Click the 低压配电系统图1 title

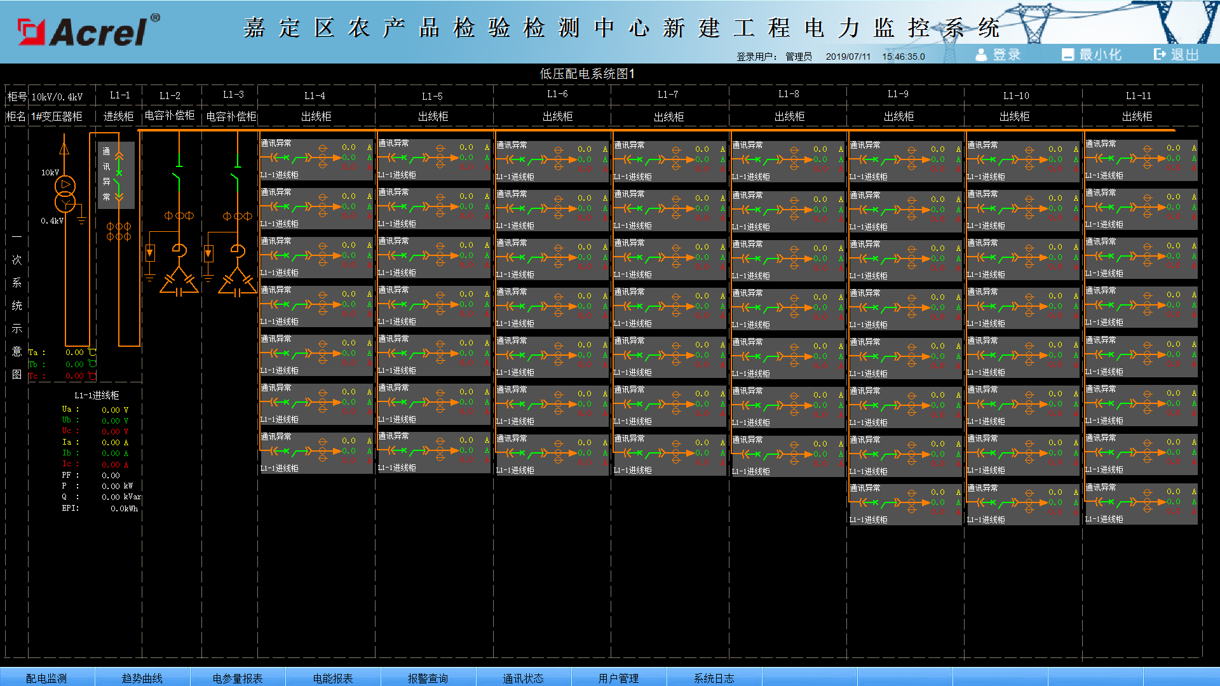coord(587,74)
